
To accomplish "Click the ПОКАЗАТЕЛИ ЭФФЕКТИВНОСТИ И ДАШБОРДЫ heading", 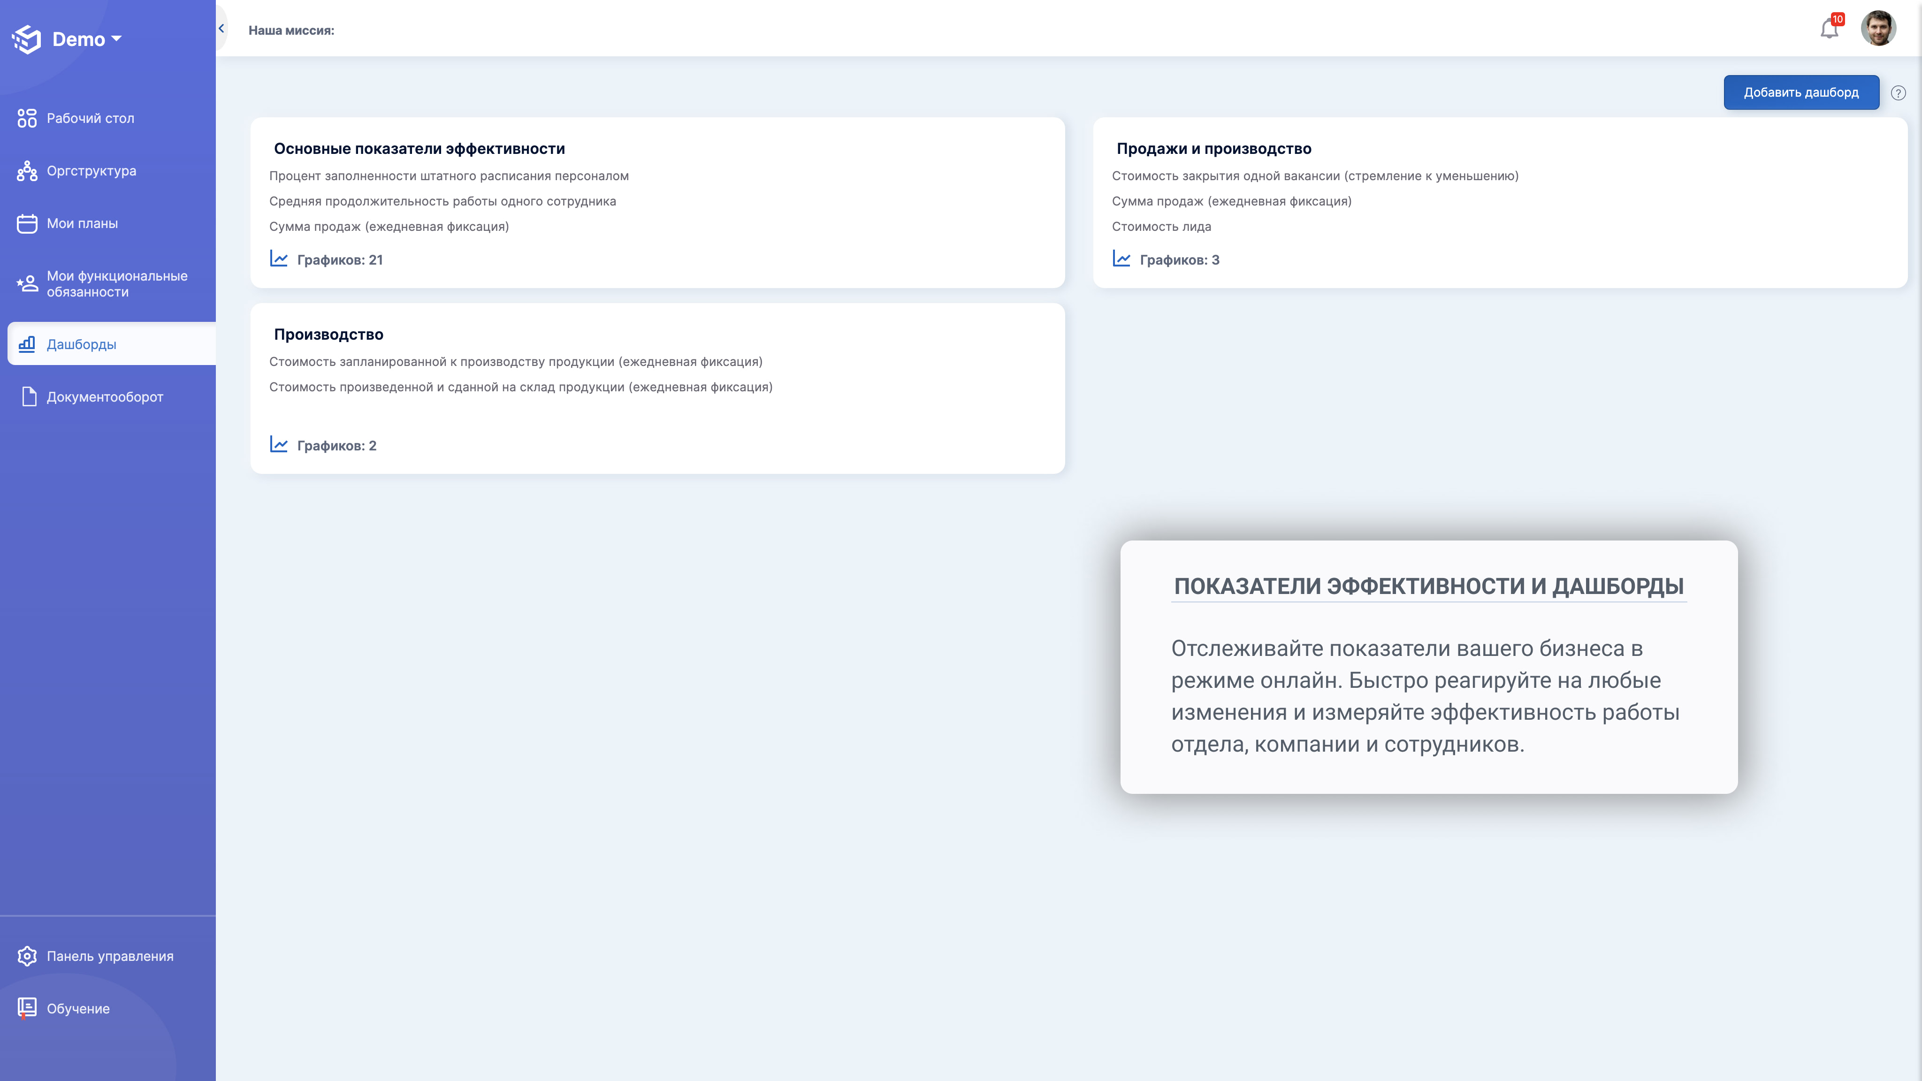I will 1428,586.
